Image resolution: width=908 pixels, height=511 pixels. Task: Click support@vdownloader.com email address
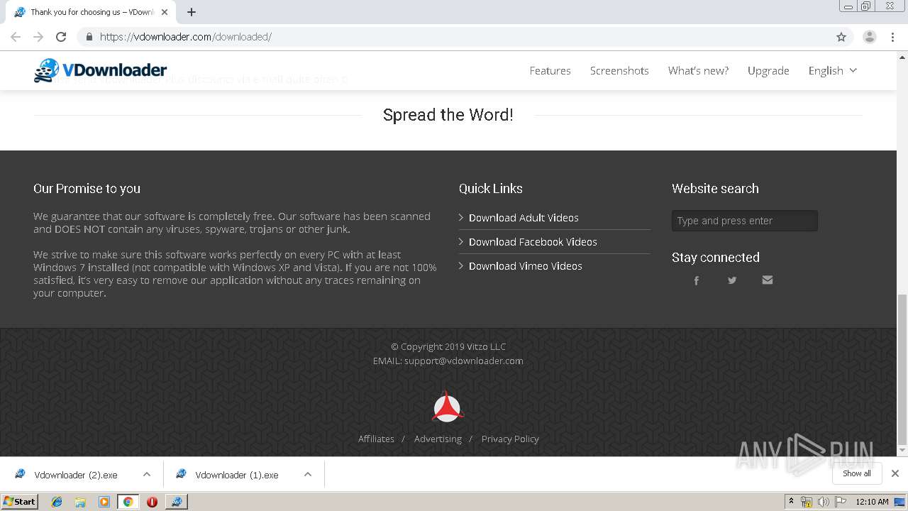point(464,361)
